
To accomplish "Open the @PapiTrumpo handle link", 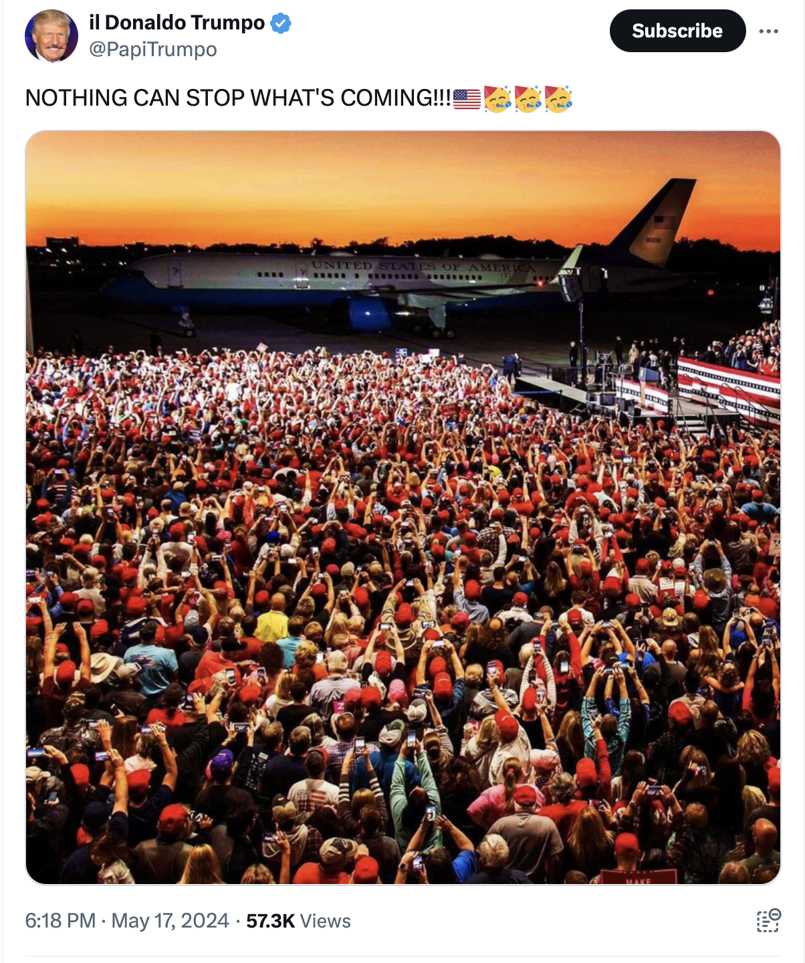I will point(152,49).
